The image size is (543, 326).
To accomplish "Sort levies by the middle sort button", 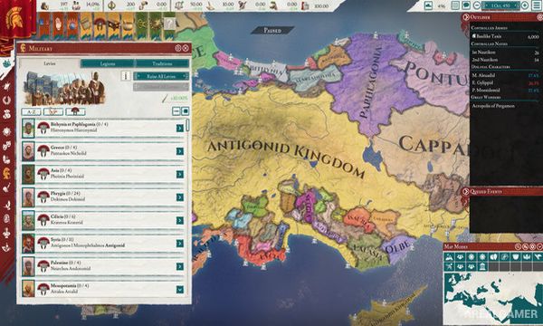I will [x=53, y=111].
